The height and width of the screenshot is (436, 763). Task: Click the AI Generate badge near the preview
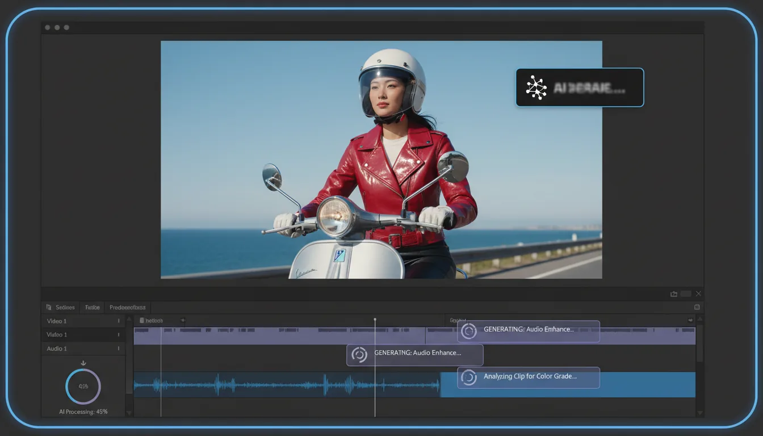(x=580, y=87)
